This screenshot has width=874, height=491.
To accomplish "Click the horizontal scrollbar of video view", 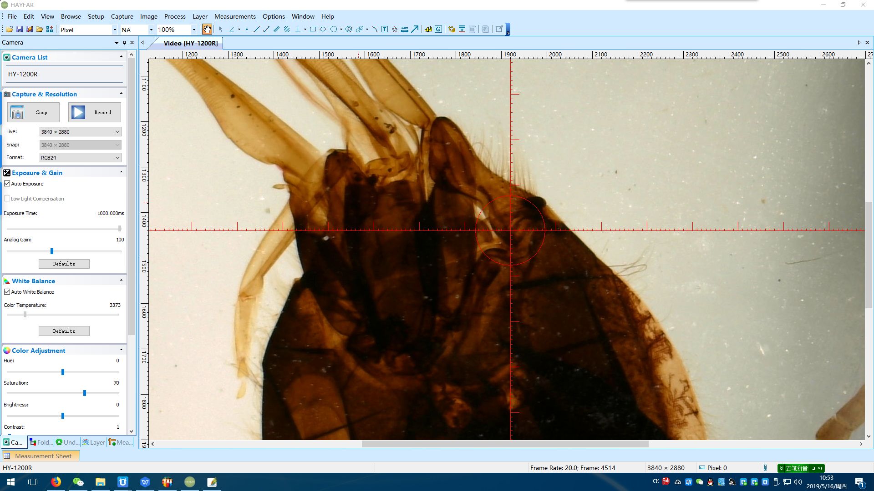I will coord(505,444).
